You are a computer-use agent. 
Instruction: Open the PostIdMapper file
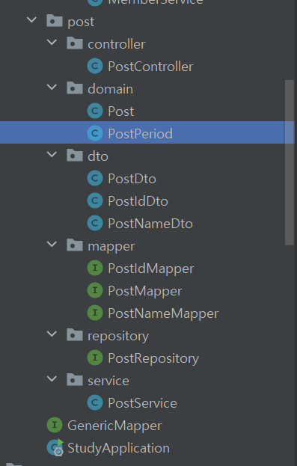(x=151, y=269)
